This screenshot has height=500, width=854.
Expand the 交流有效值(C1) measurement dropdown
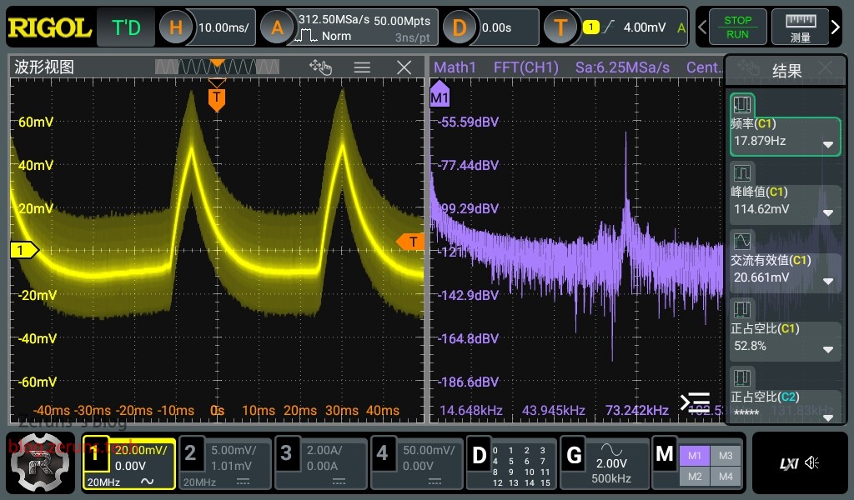click(x=828, y=281)
